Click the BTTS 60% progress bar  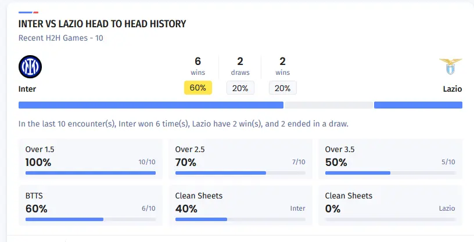(x=90, y=219)
